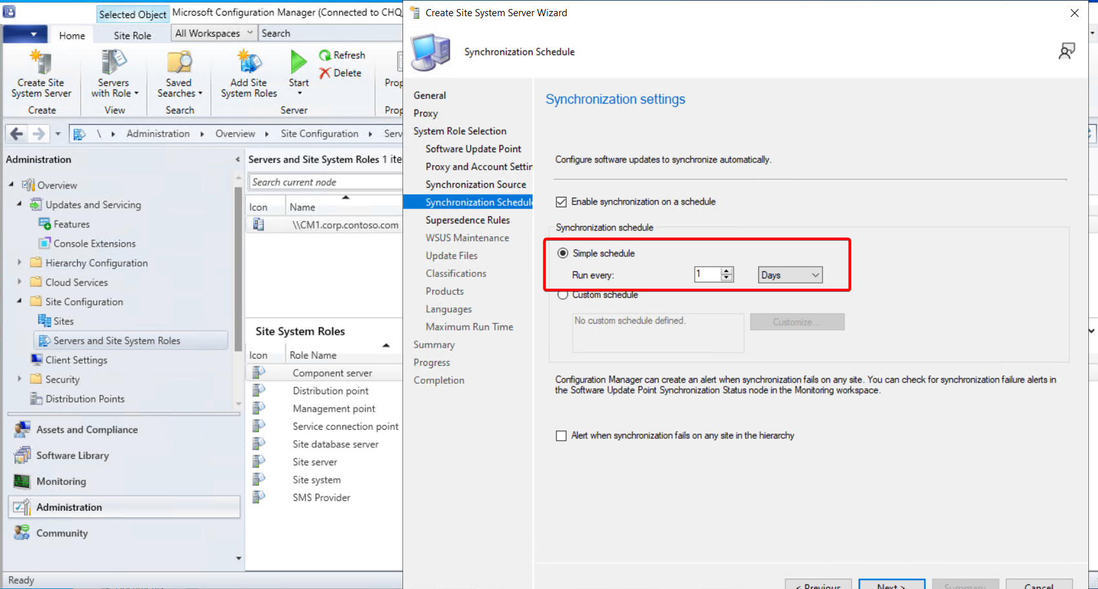The height and width of the screenshot is (589, 1098).
Task: Click the Distribution Points node icon
Action: [37, 399]
